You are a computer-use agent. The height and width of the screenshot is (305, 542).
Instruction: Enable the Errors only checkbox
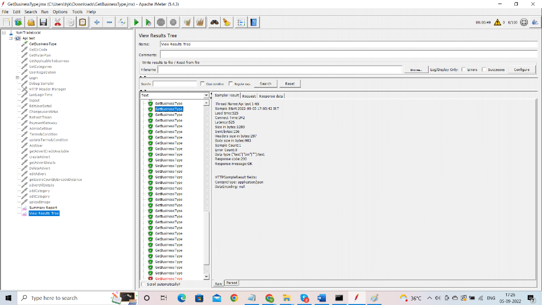464,69
